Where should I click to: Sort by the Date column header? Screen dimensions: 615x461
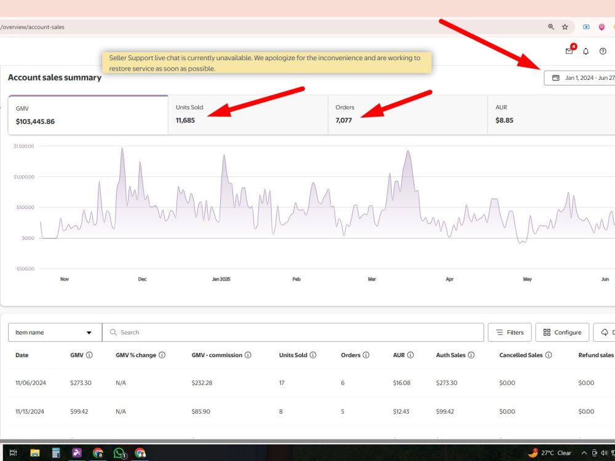click(22, 355)
